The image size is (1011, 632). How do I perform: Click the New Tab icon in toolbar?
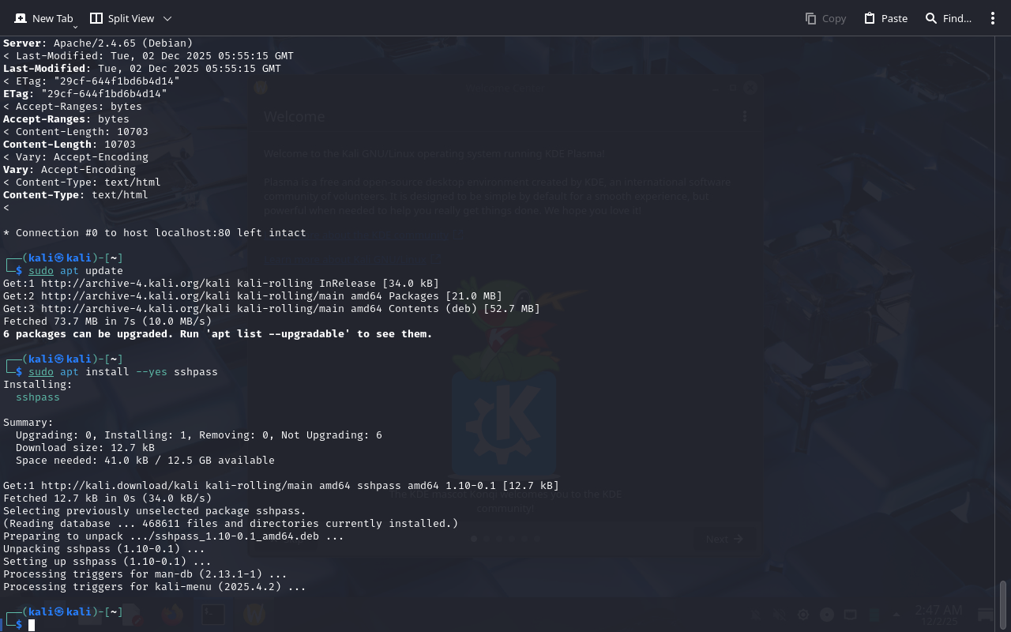click(21, 18)
